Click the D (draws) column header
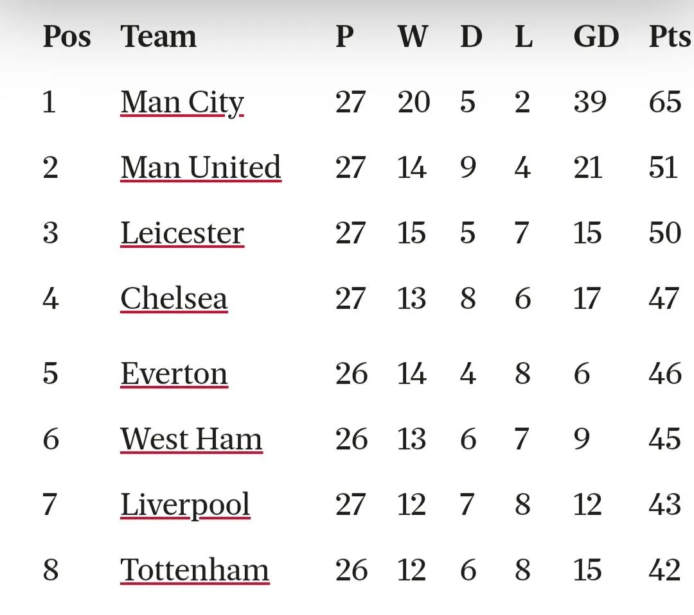 [x=471, y=37]
